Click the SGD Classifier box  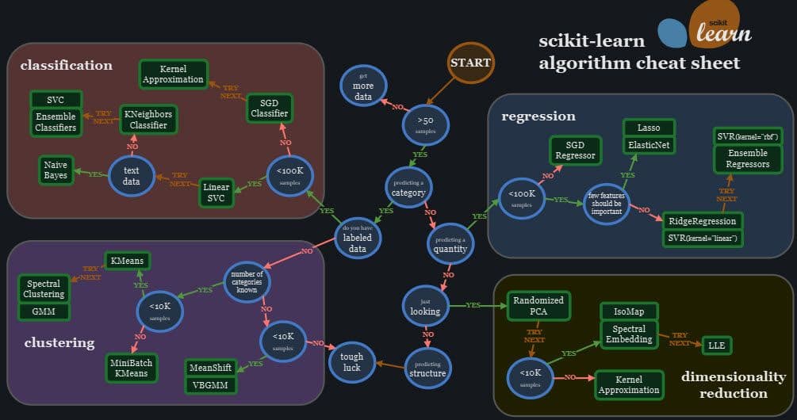pyautogui.click(x=270, y=109)
